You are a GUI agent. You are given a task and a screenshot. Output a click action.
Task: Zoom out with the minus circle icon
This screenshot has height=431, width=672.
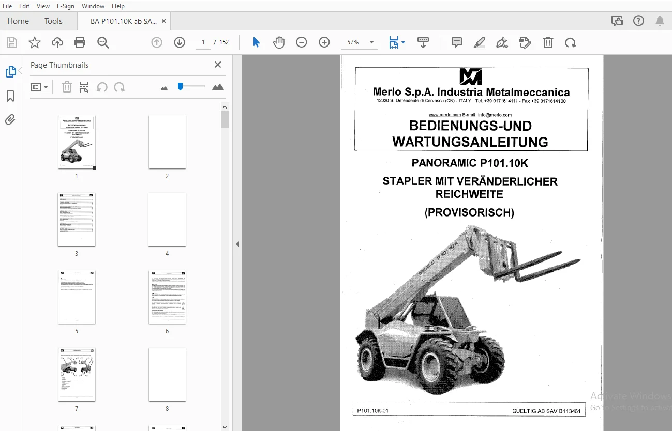(302, 42)
